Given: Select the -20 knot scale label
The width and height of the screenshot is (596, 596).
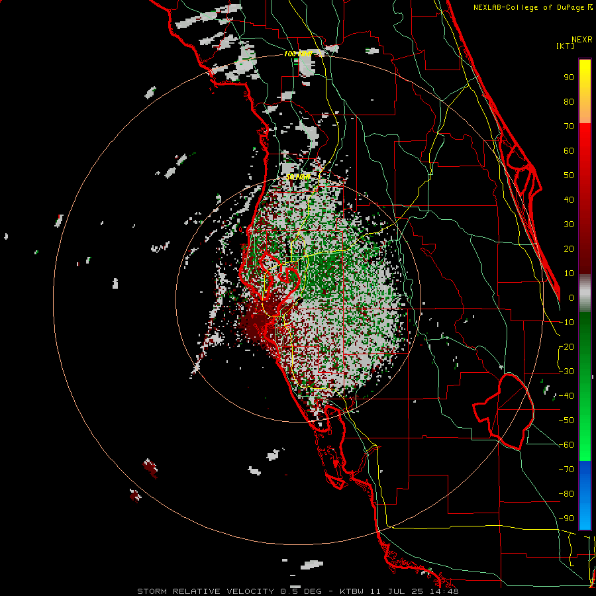Looking at the screenshot, I should coord(566,346).
